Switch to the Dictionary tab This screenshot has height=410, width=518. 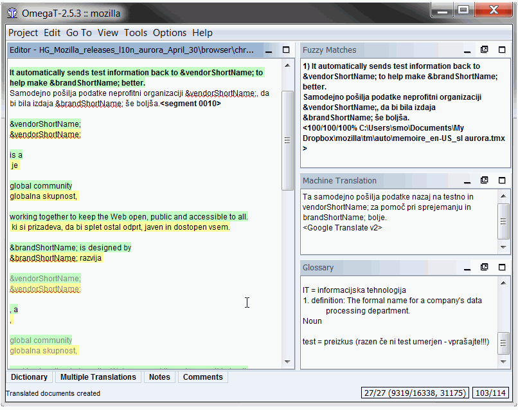click(30, 377)
